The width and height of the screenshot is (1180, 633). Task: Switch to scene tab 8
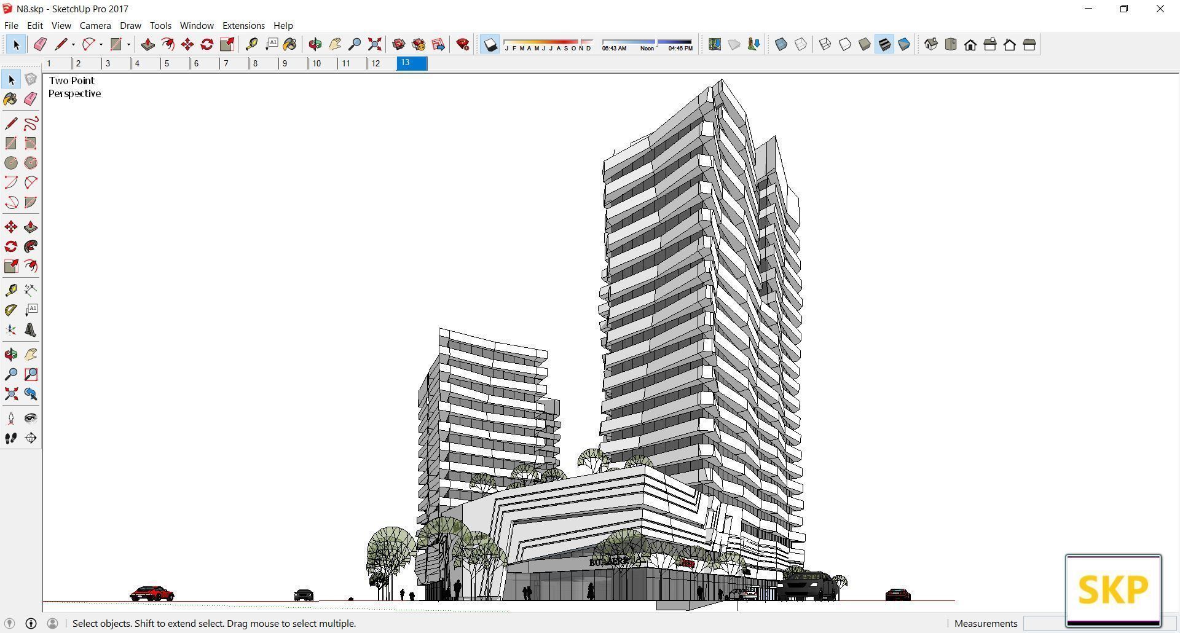click(x=264, y=63)
